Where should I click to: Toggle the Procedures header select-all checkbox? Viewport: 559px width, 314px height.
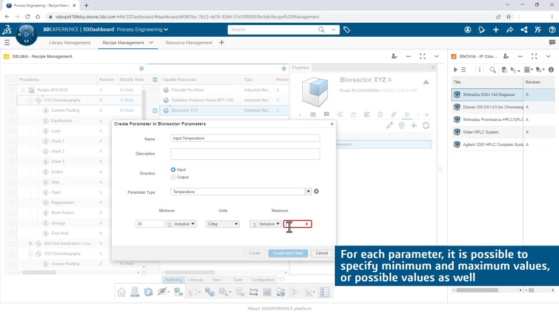12,80
